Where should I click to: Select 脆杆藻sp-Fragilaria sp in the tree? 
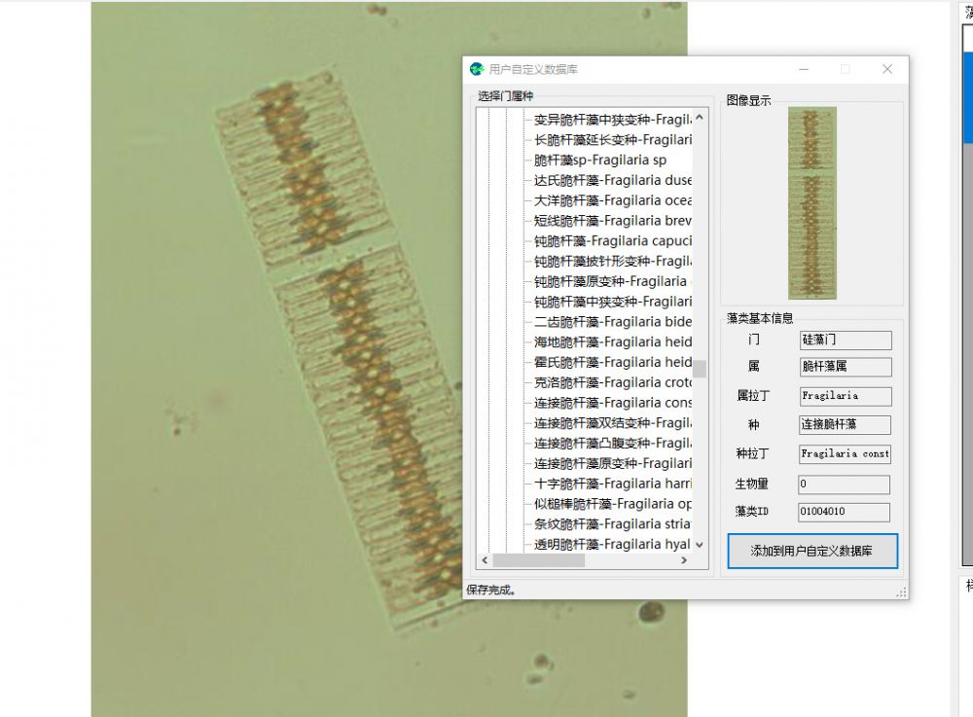pyautogui.click(x=600, y=160)
